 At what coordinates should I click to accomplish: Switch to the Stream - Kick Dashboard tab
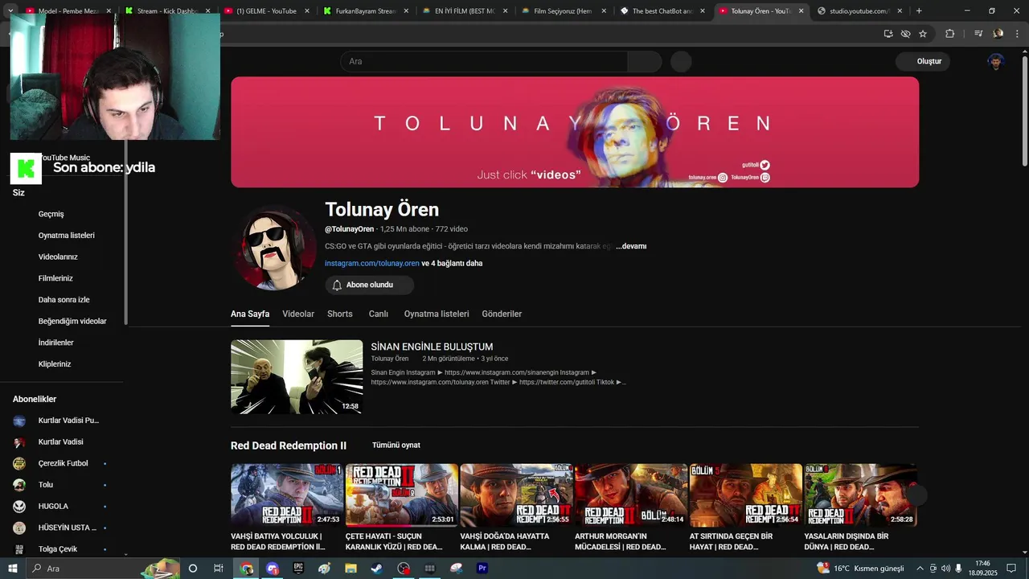coord(168,11)
